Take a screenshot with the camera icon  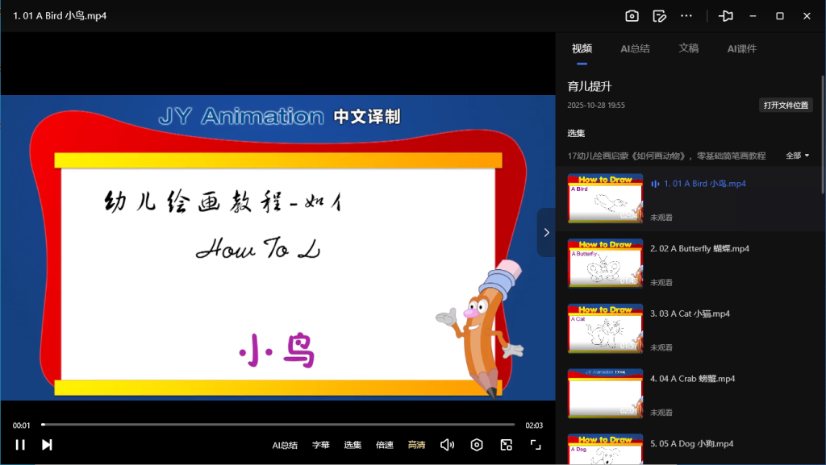632,15
